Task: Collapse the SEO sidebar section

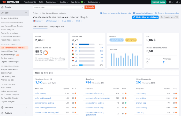Action: coord(26,13)
